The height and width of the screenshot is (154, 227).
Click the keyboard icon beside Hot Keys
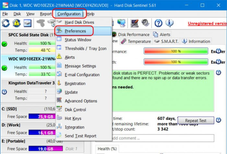(x=59, y=118)
